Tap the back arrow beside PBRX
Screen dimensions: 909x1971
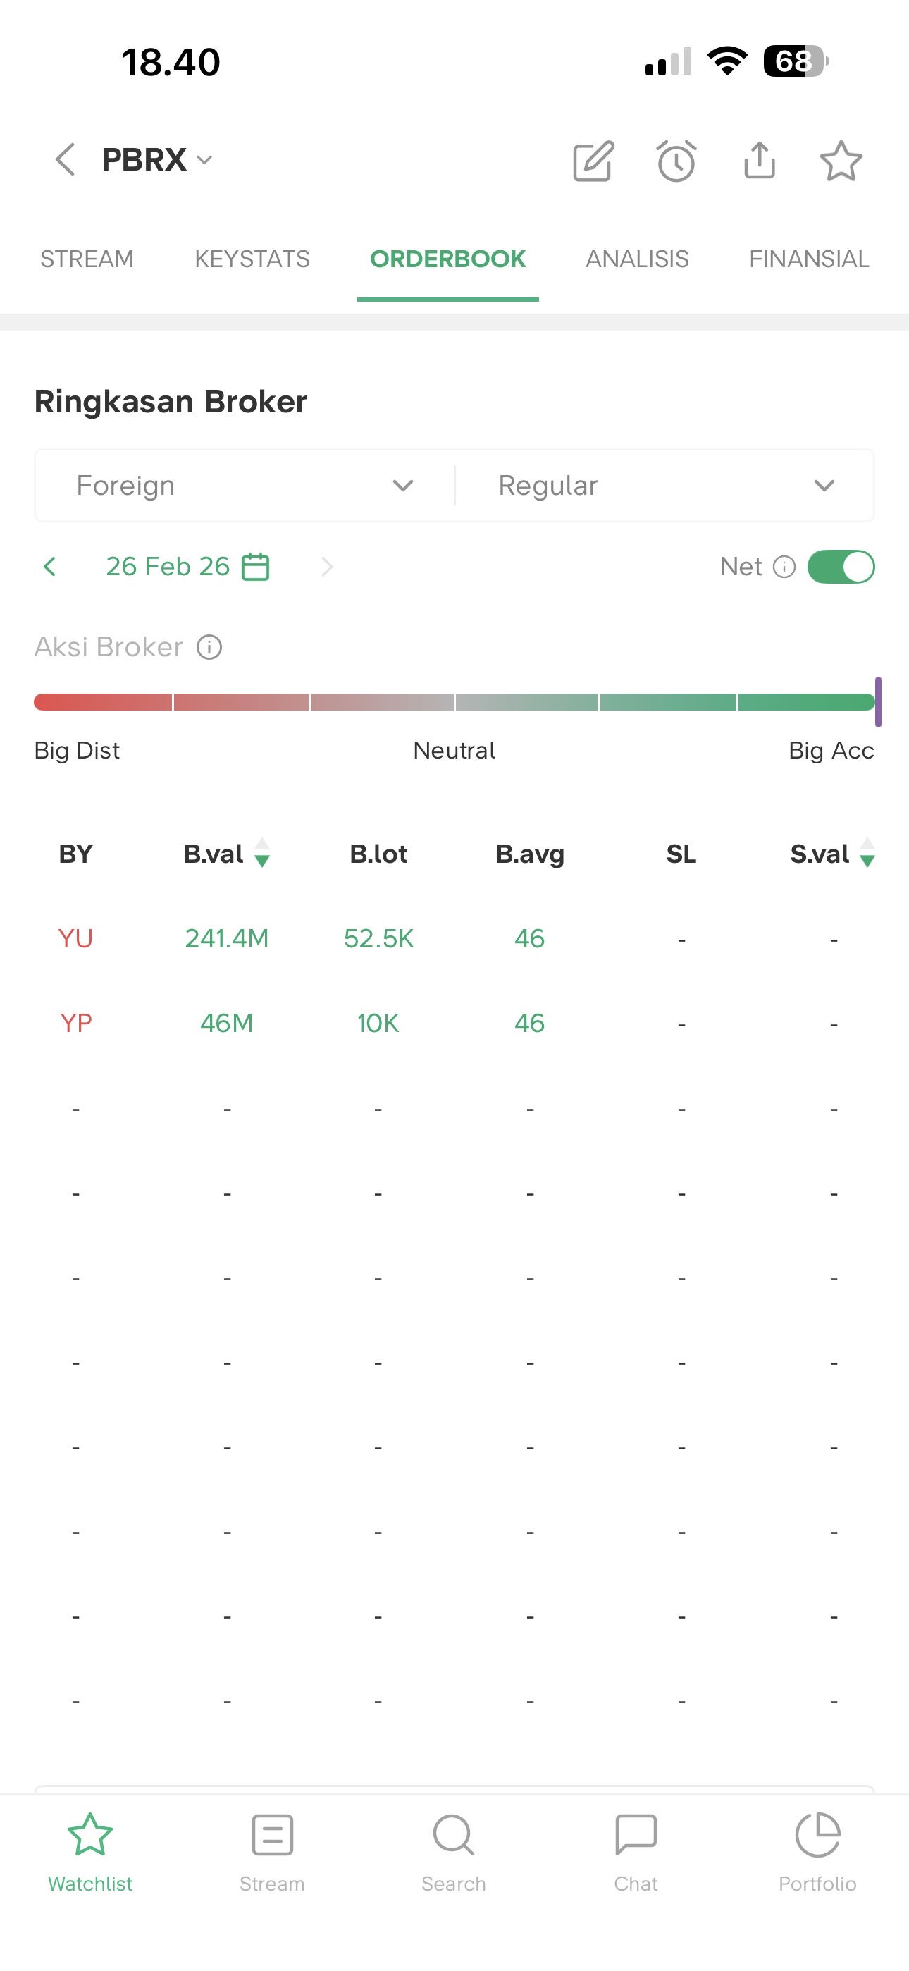click(x=66, y=160)
